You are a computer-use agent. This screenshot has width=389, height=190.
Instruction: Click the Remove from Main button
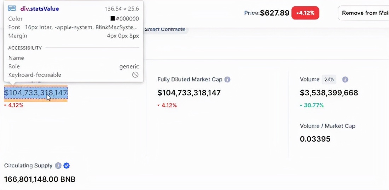(x=364, y=13)
